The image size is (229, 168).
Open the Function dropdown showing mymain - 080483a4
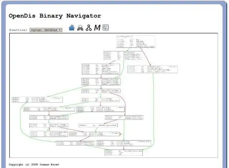[x=46, y=30]
